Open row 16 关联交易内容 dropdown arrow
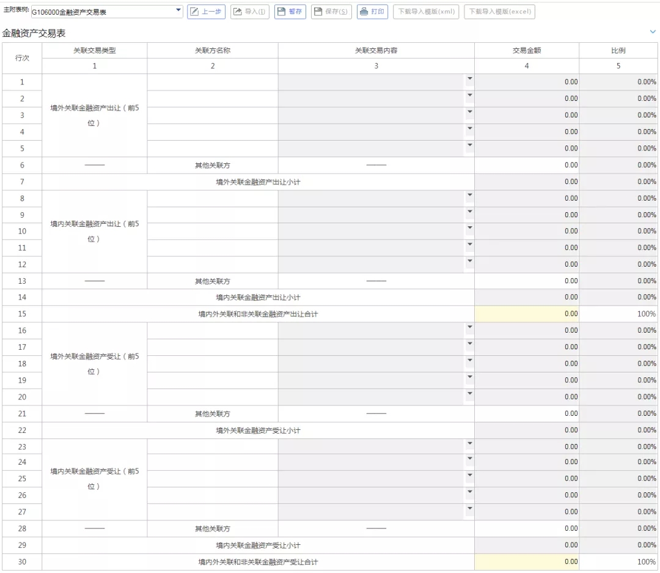 (x=469, y=327)
